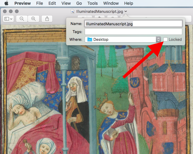Image resolution: width=193 pixels, height=154 pixels.
Task: Open the Tools menu
Action: 92,3
